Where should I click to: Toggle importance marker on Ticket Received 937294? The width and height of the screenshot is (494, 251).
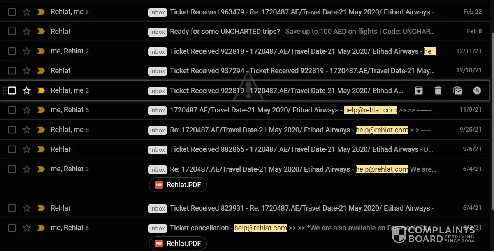point(41,71)
